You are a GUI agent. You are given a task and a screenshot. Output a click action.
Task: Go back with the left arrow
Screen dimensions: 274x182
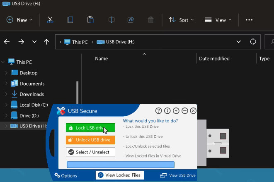click(7, 42)
